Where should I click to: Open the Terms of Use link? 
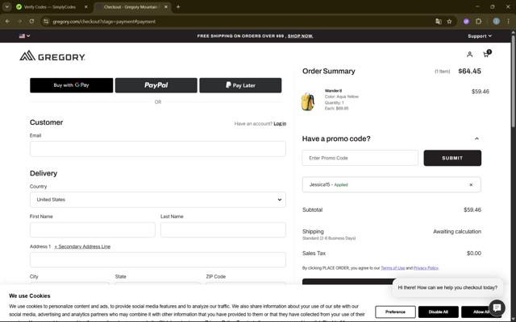393,268
